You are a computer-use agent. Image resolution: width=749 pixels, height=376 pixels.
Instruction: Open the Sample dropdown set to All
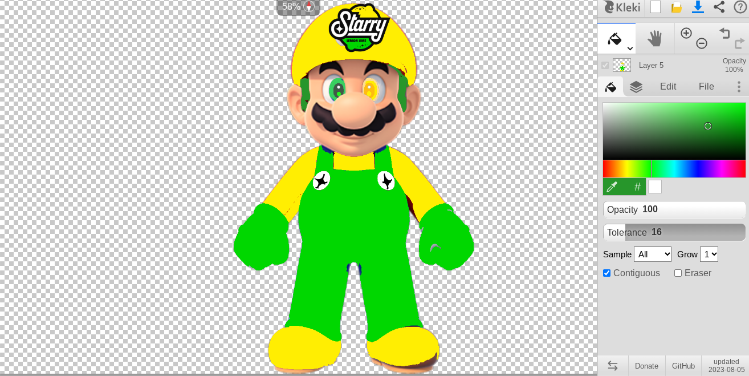pyautogui.click(x=653, y=254)
